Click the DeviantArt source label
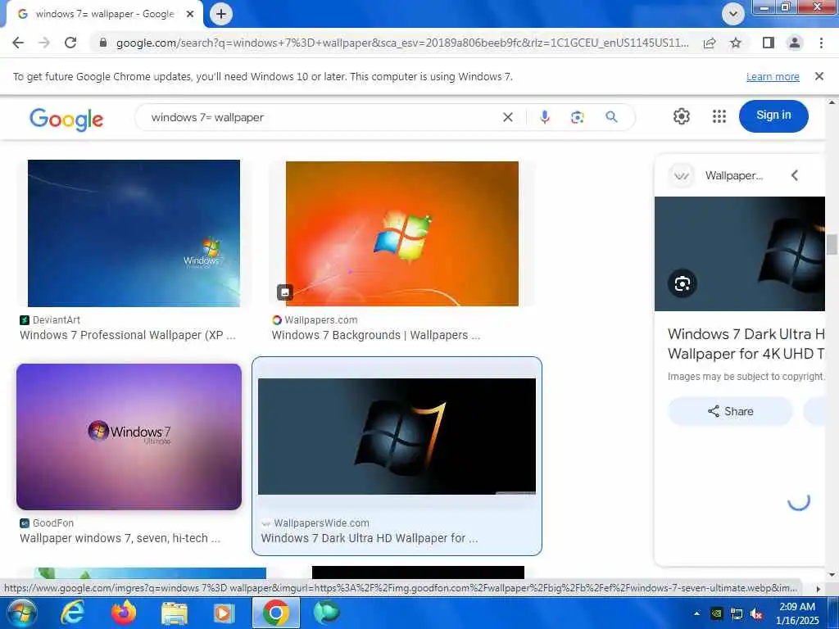This screenshot has height=629, width=839. pos(57,320)
